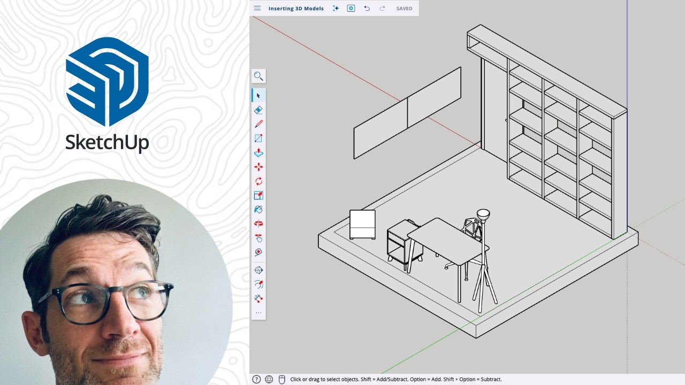Choose the Pan hand tool

click(258, 238)
